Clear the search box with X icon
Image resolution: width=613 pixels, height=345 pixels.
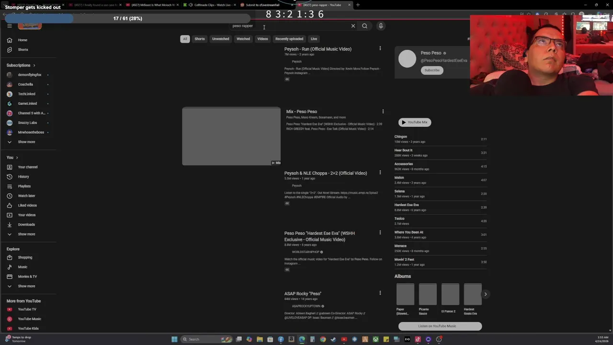click(x=353, y=26)
